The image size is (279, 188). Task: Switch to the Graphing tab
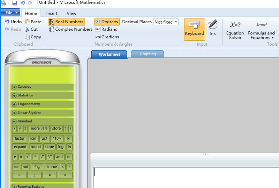coord(148,54)
